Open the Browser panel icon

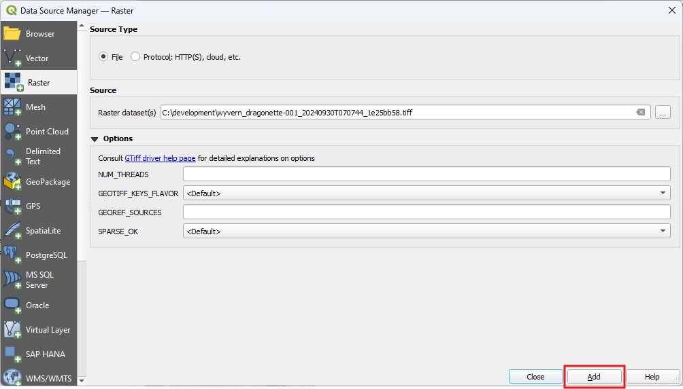13,34
